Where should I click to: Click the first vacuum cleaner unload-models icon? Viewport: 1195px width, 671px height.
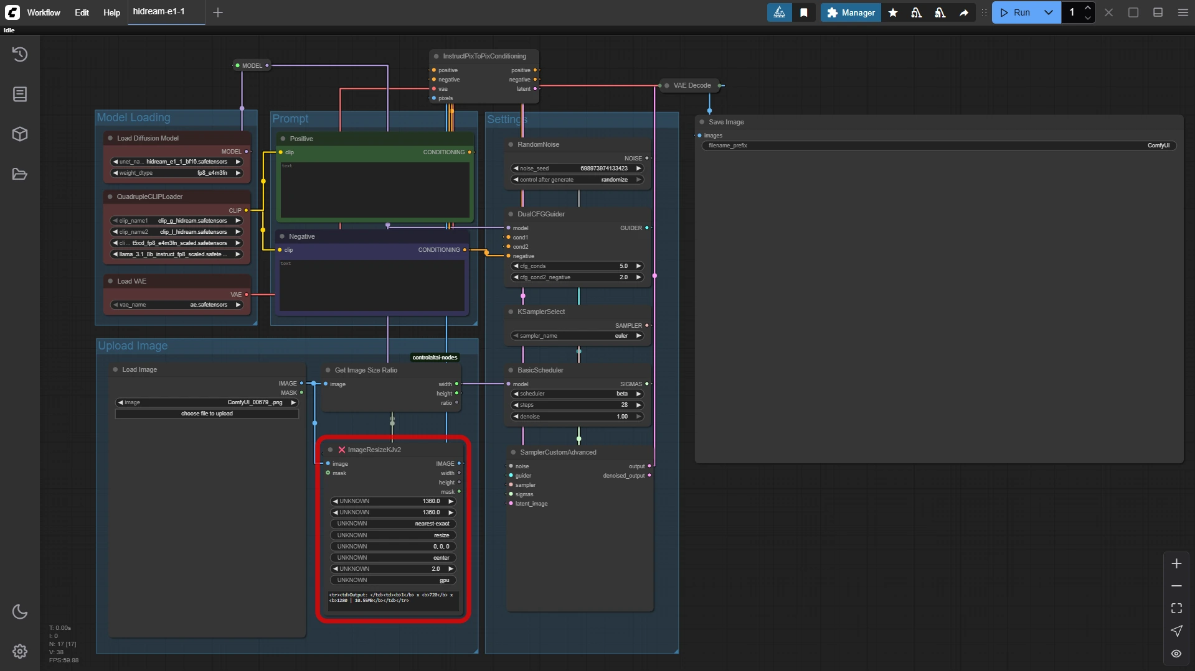(917, 12)
